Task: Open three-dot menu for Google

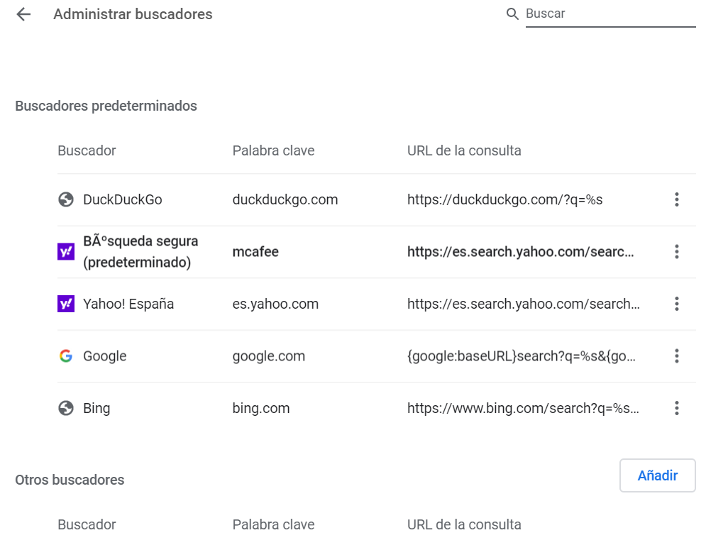Action: [676, 356]
